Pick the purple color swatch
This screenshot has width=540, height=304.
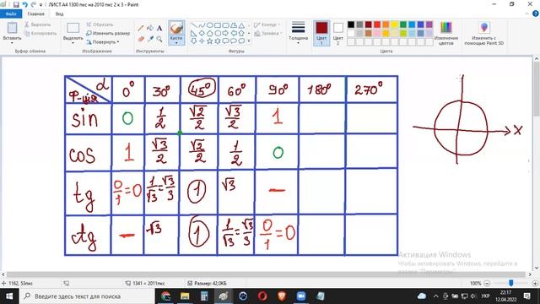tap(429, 24)
